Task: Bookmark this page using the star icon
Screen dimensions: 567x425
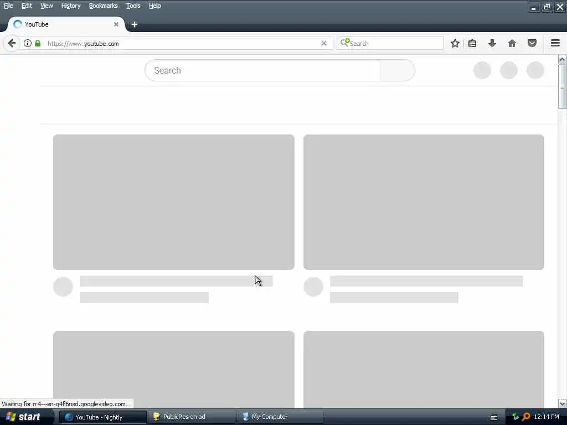Action: [x=455, y=43]
